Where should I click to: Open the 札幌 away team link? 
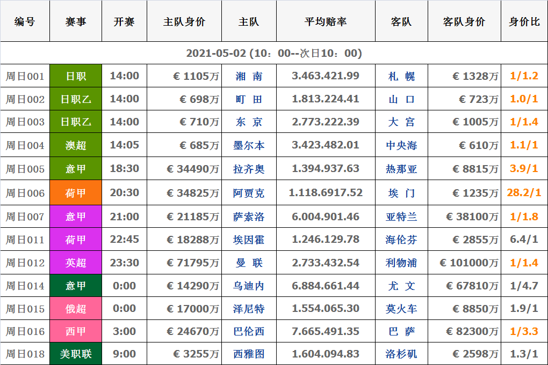[x=401, y=76]
